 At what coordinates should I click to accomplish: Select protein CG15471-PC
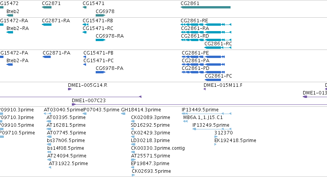point(98,61)
